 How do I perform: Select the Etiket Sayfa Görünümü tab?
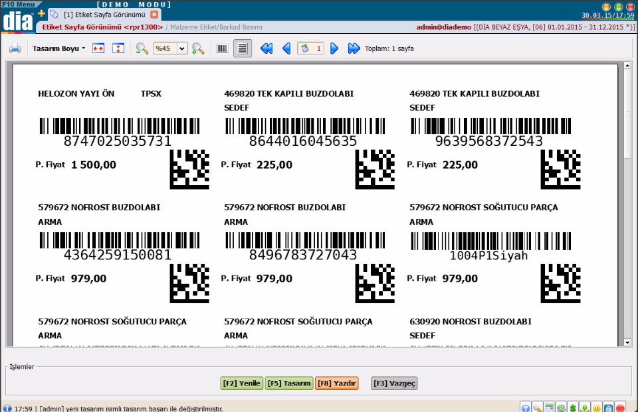(x=104, y=15)
